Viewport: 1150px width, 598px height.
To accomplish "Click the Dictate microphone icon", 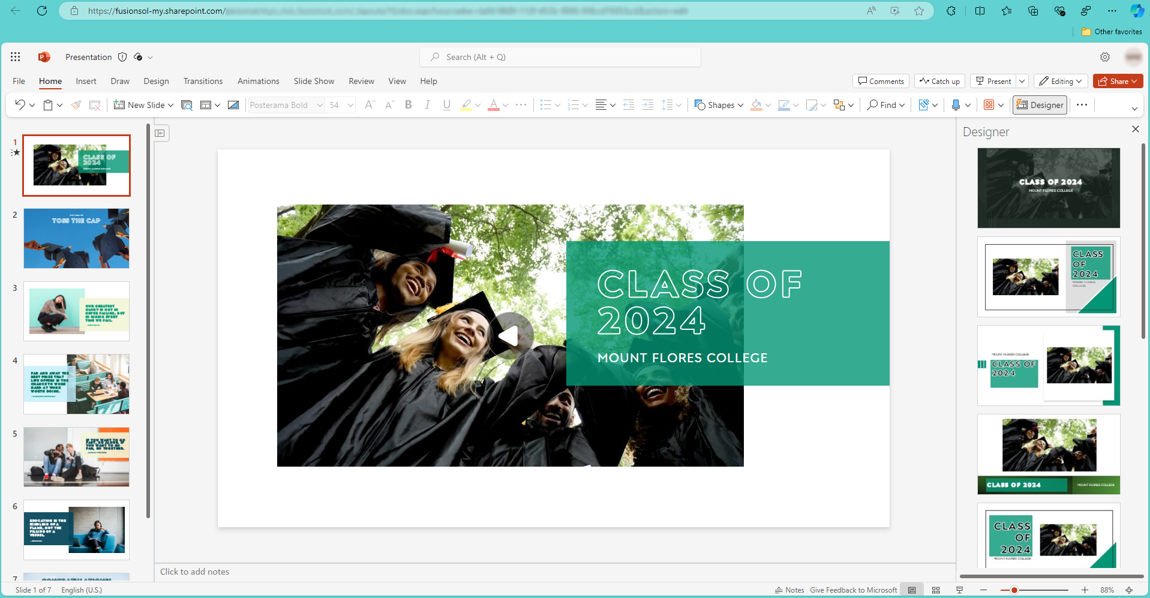I will click(956, 105).
